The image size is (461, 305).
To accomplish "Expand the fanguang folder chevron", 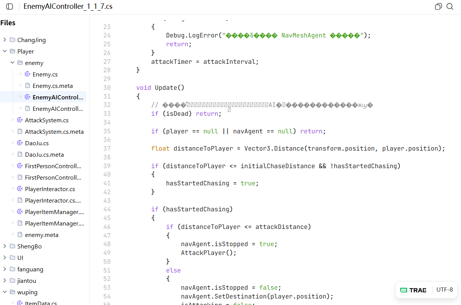I will click(x=5, y=269).
